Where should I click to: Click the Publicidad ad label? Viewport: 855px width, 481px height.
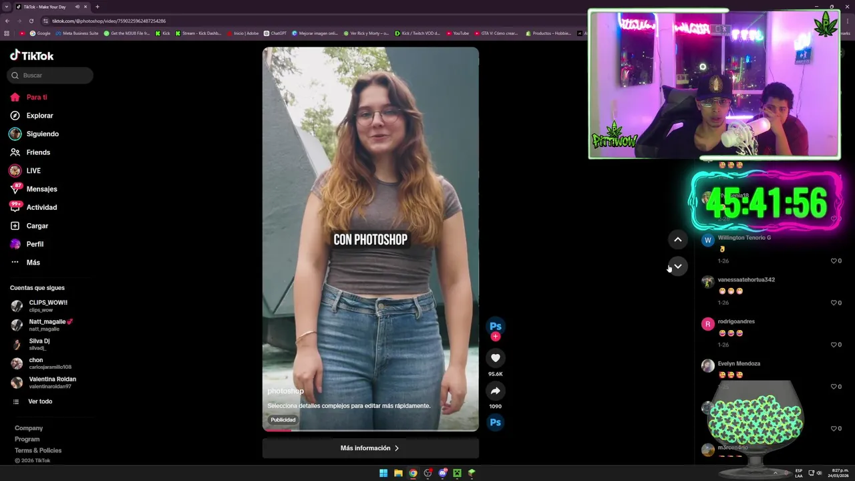[283, 420]
